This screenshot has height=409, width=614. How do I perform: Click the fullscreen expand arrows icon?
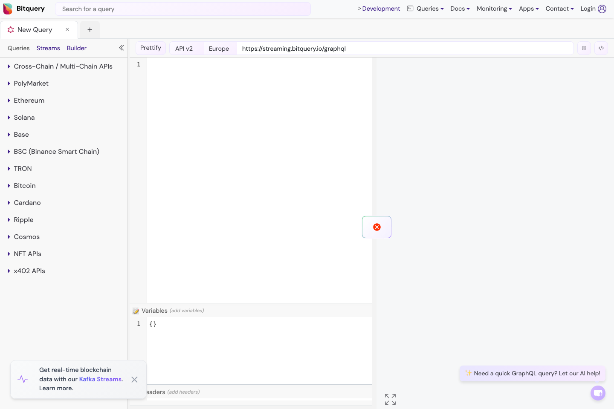pyautogui.click(x=390, y=399)
